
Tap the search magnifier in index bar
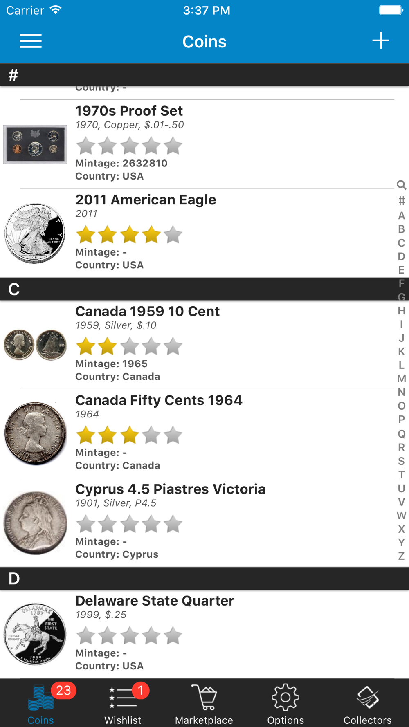coord(401,185)
